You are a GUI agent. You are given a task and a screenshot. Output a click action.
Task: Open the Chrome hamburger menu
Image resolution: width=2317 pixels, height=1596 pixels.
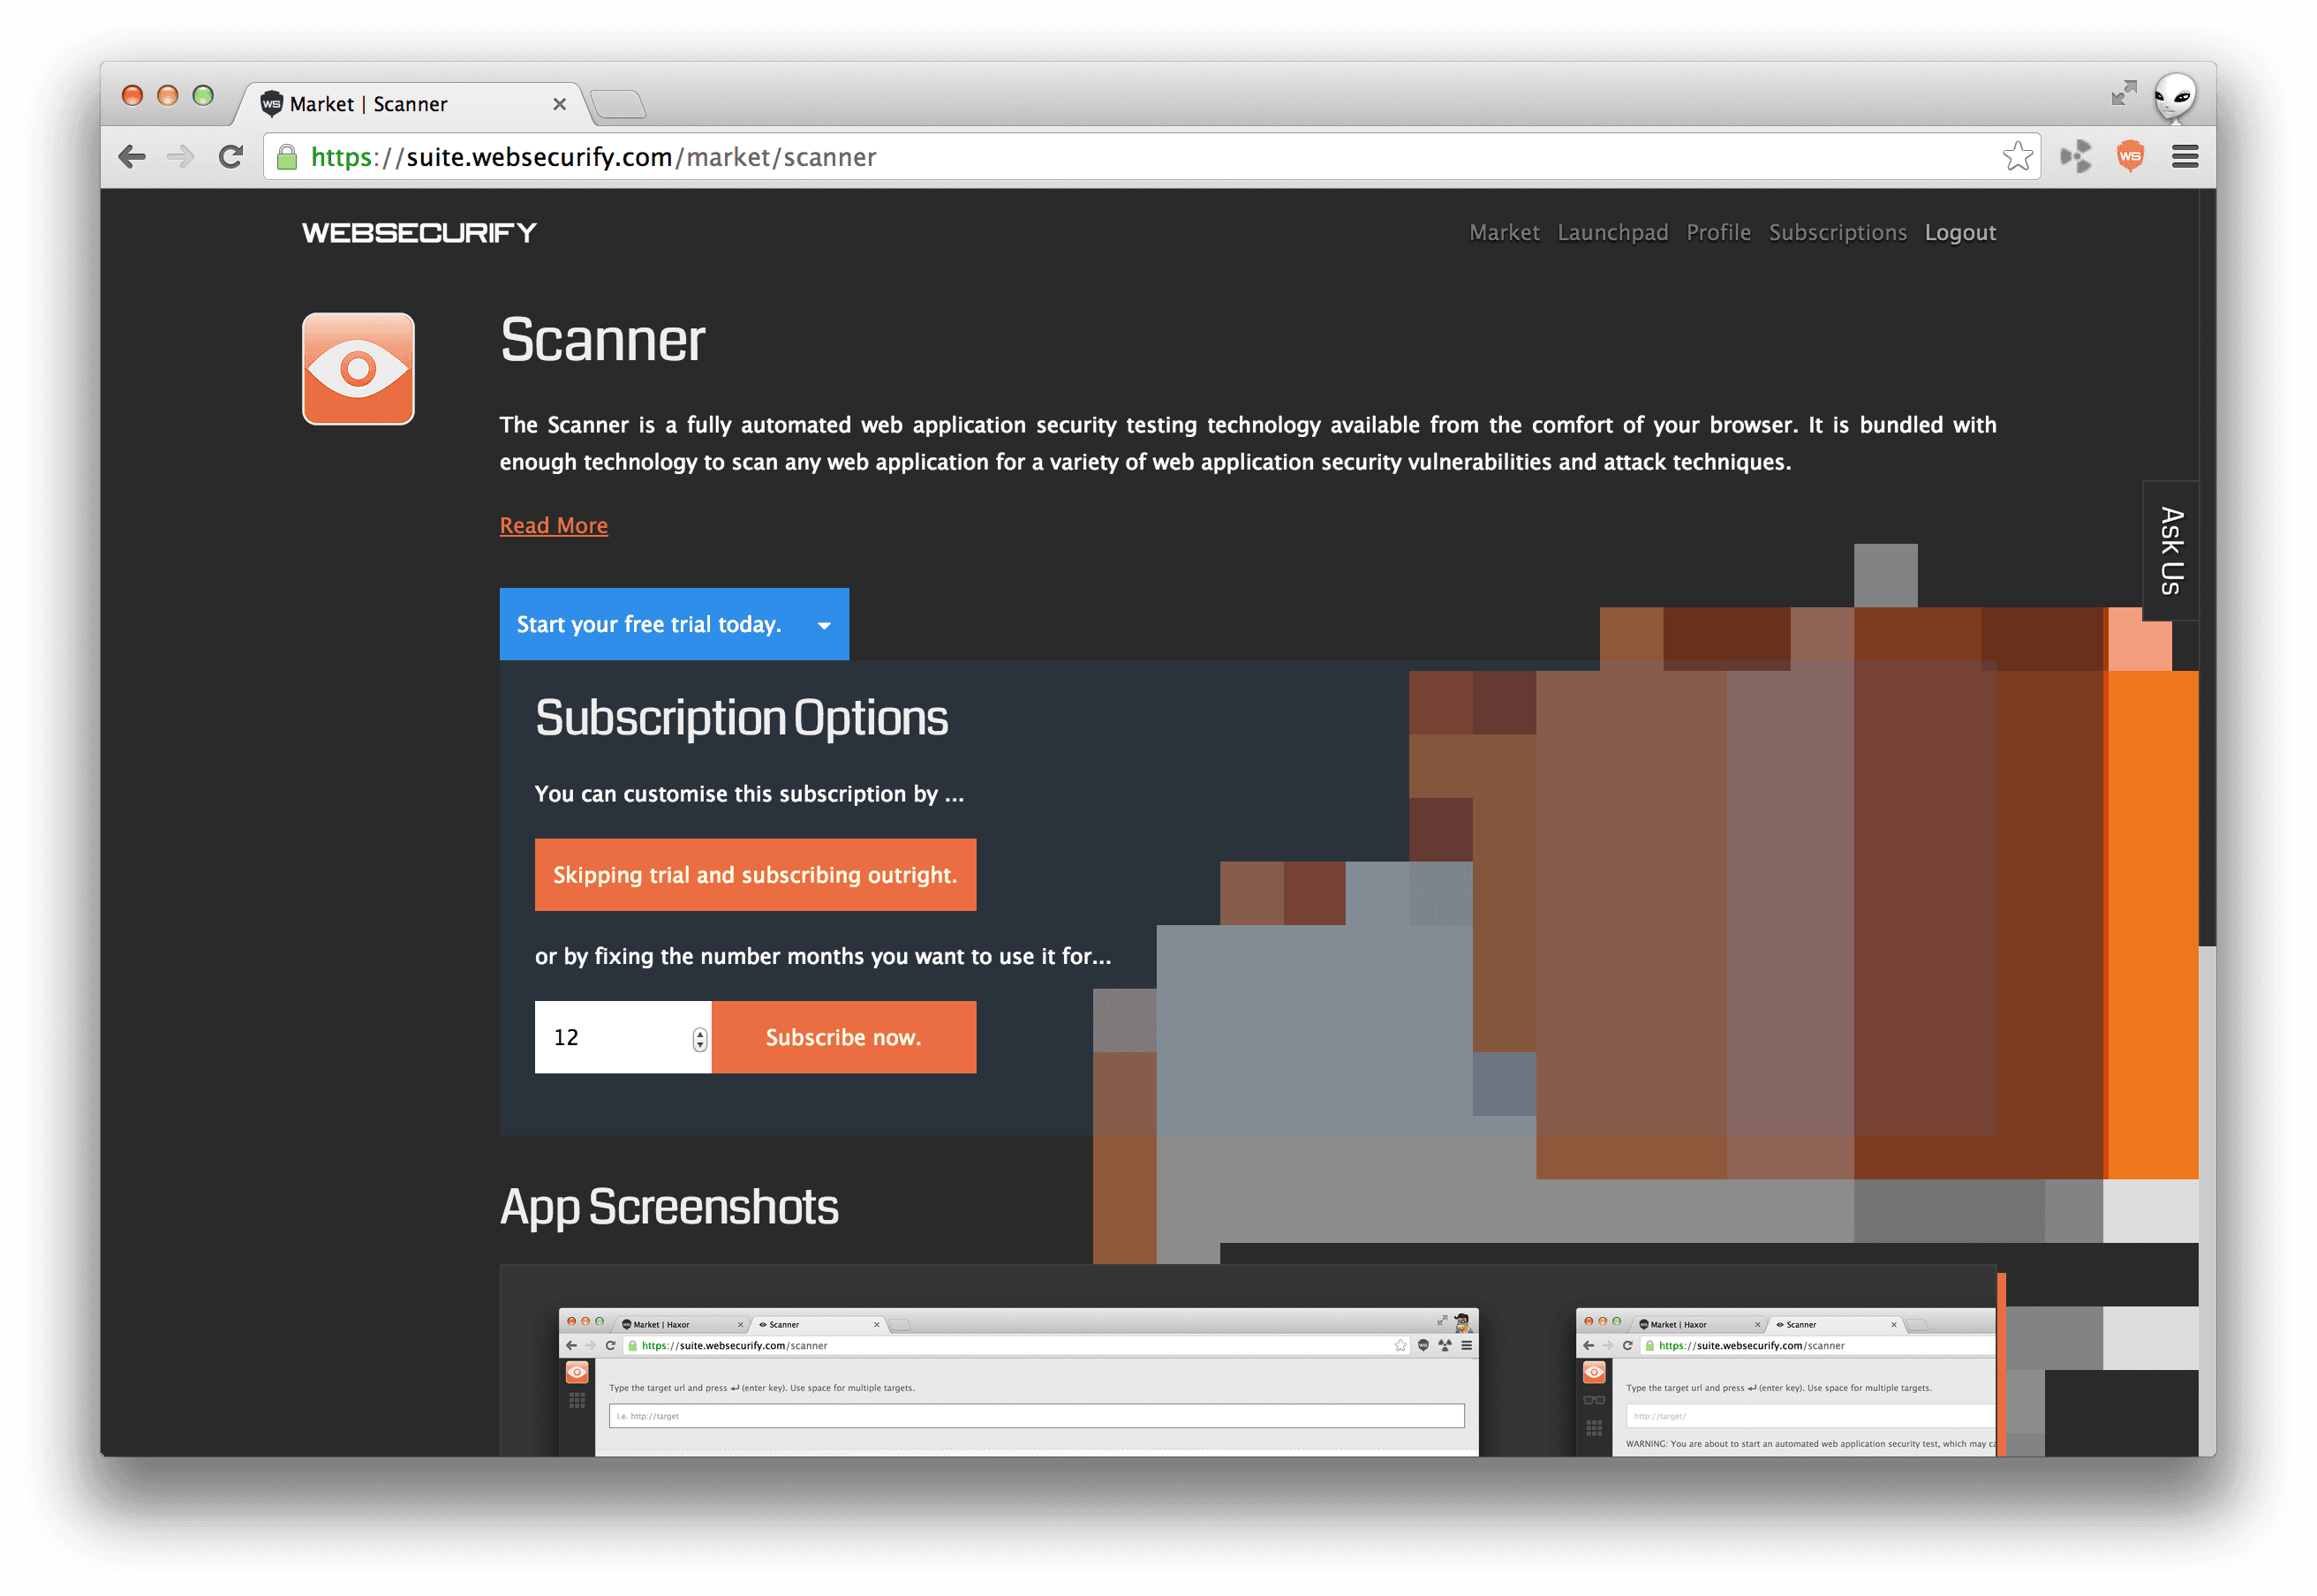pos(2185,156)
